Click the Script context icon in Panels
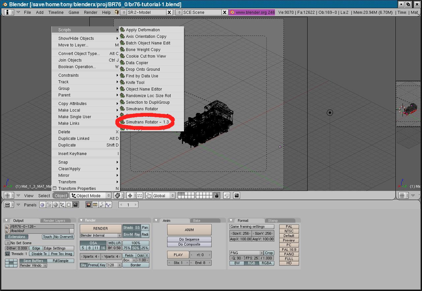Screen dimensions: 422x291 pyautogui.click(x=49, y=205)
